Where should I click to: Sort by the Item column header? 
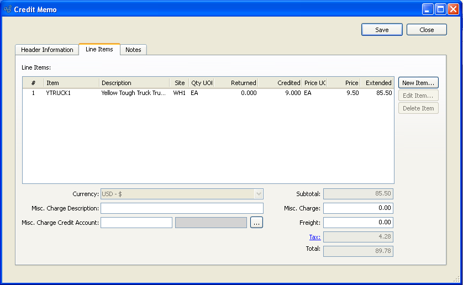[x=71, y=83]
